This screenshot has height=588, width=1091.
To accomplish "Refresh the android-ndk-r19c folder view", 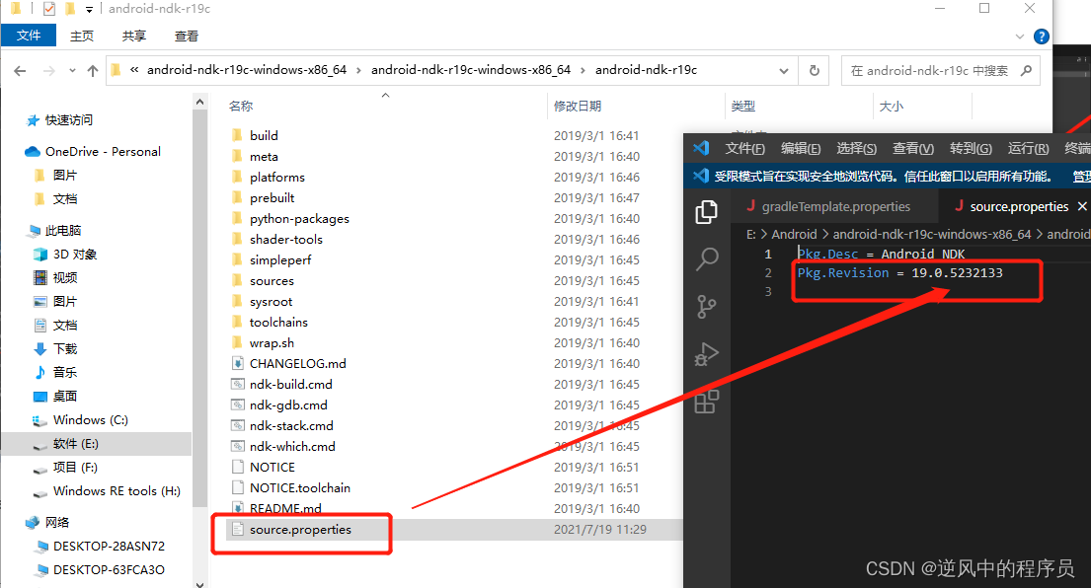I will 812,70.
